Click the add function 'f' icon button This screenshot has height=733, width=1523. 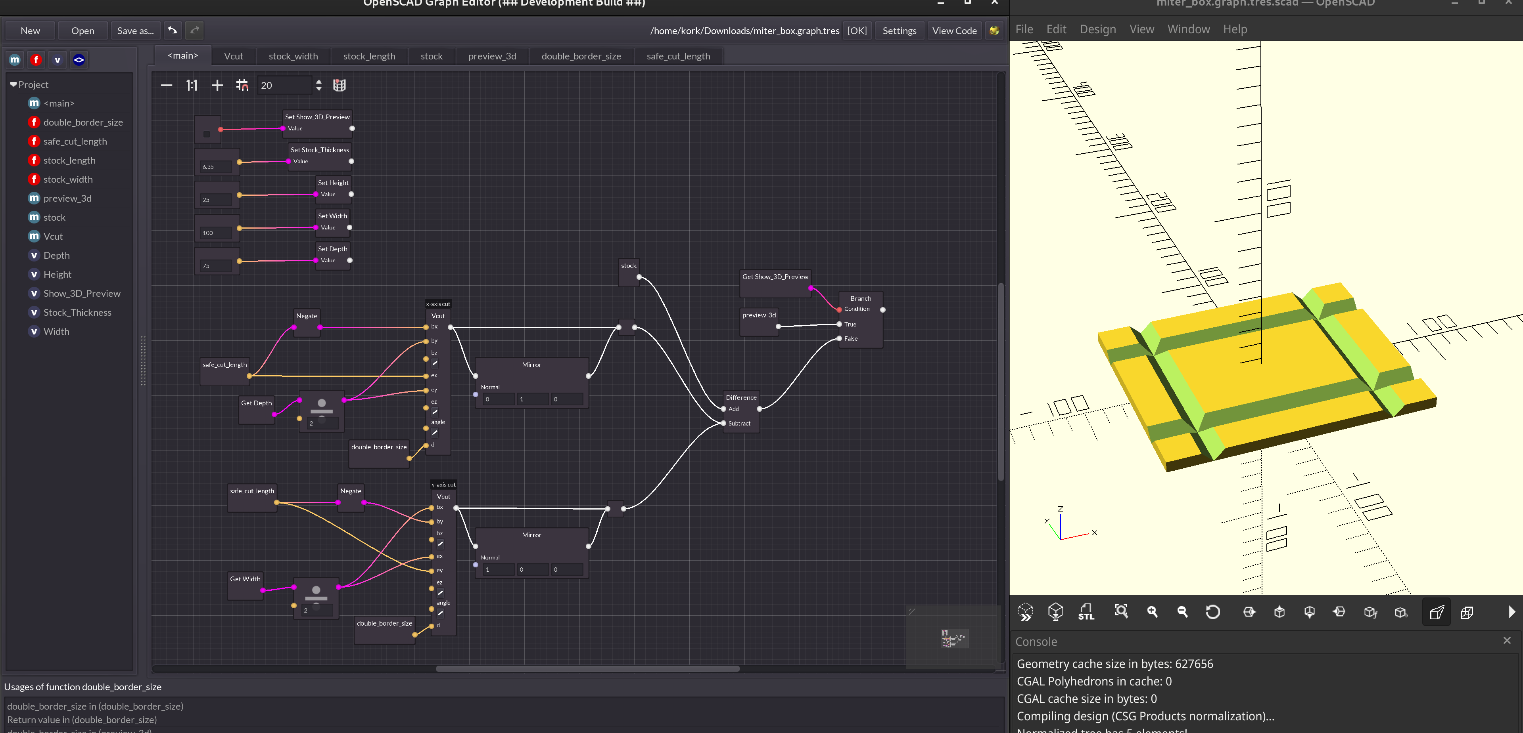click(36, 60)
